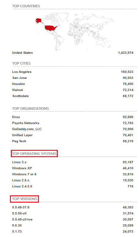Select Psychz Networks organization
140x237 pixels.
(26, 123)
